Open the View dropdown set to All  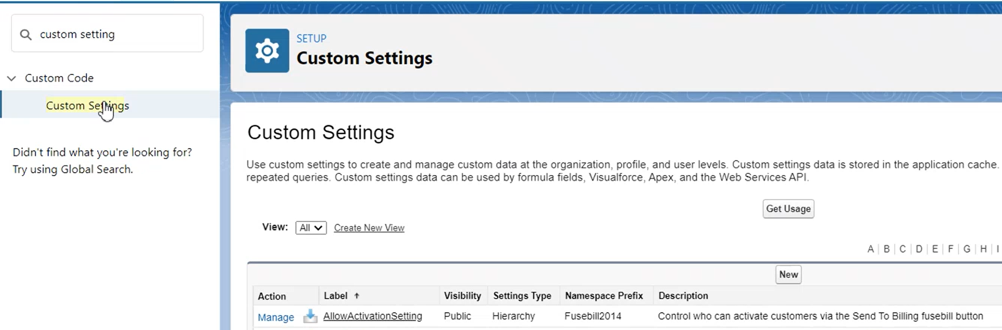(311, 228)
